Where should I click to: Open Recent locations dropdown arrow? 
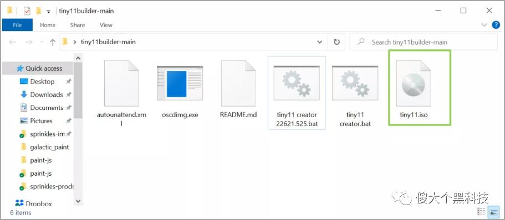click(41, 43)
